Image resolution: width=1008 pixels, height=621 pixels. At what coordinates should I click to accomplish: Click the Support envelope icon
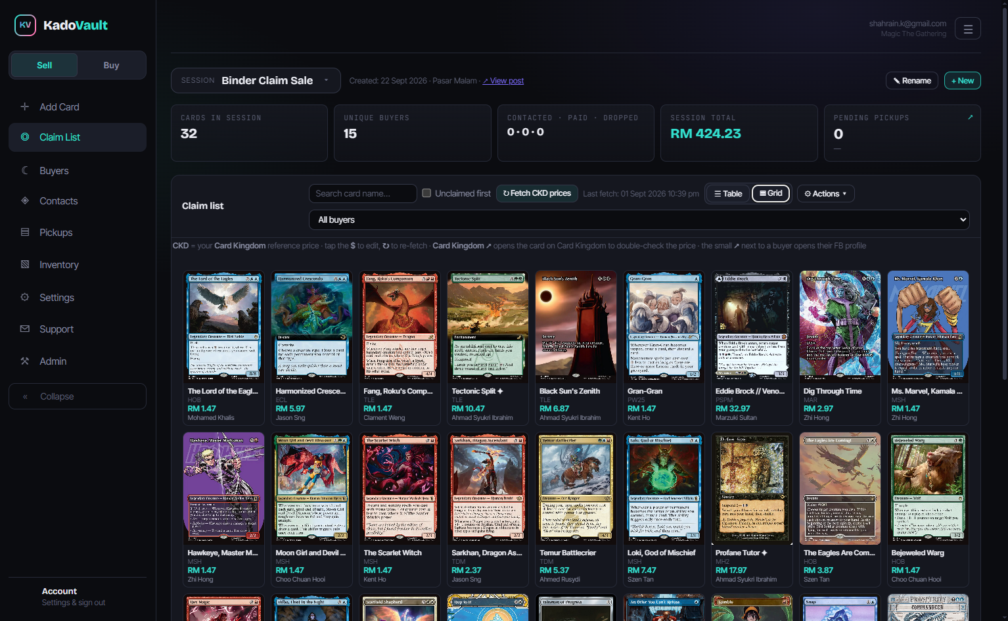tap(25, 329)
